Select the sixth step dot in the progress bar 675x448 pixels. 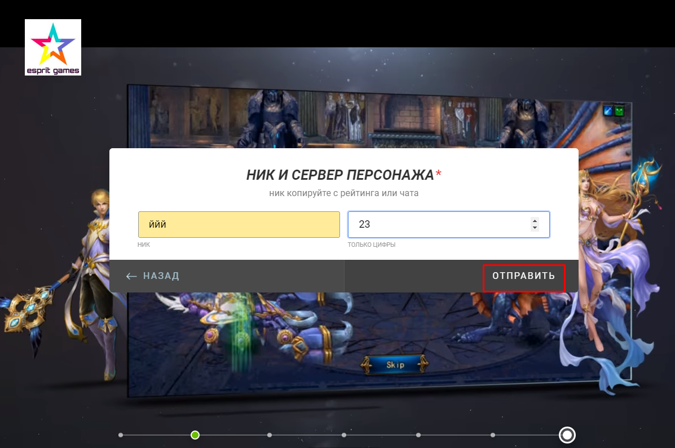coord(493,435)
